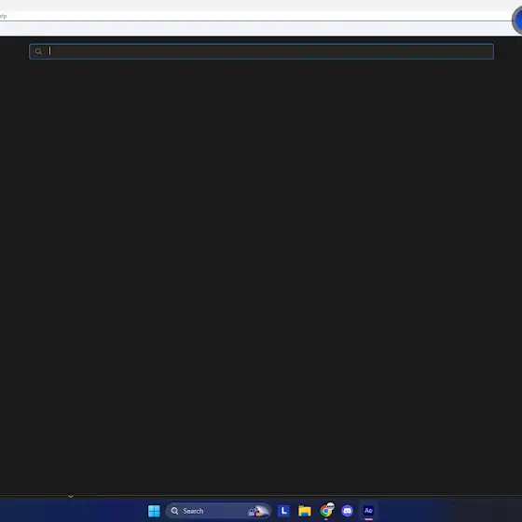Click the magnifier icon inside the search field
522x522 pixels.
(x=38, y=51)
